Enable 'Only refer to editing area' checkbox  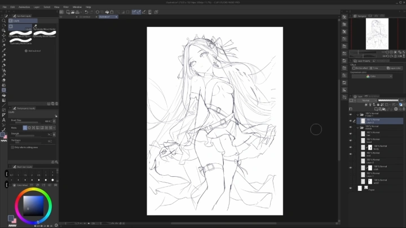pos(13,147)
